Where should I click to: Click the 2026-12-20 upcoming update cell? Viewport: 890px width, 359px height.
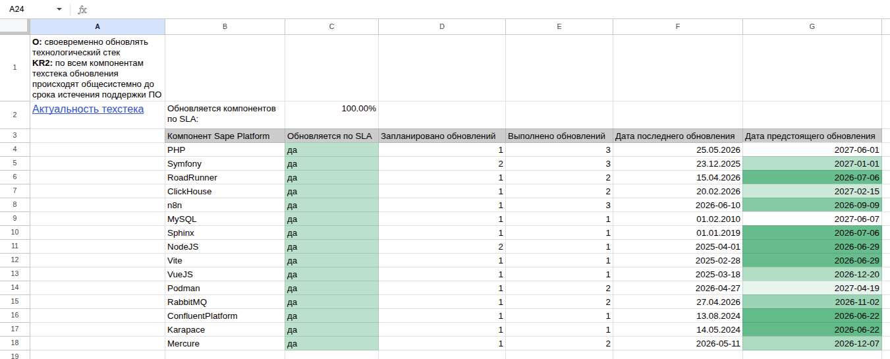(812, 274)
